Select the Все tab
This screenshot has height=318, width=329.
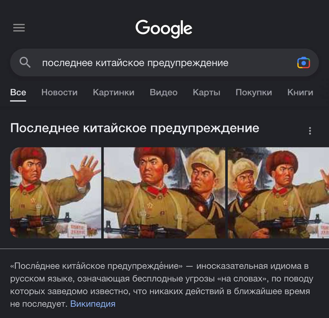click(x=18, y=93)
